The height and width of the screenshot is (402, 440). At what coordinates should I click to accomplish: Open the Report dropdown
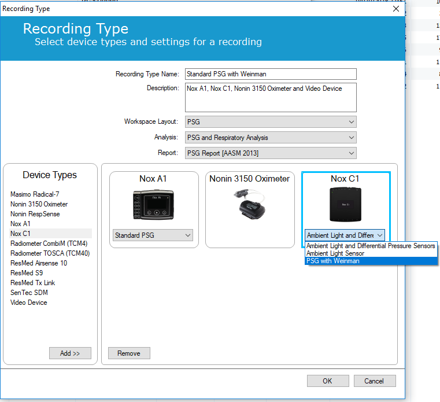(271, 153)
